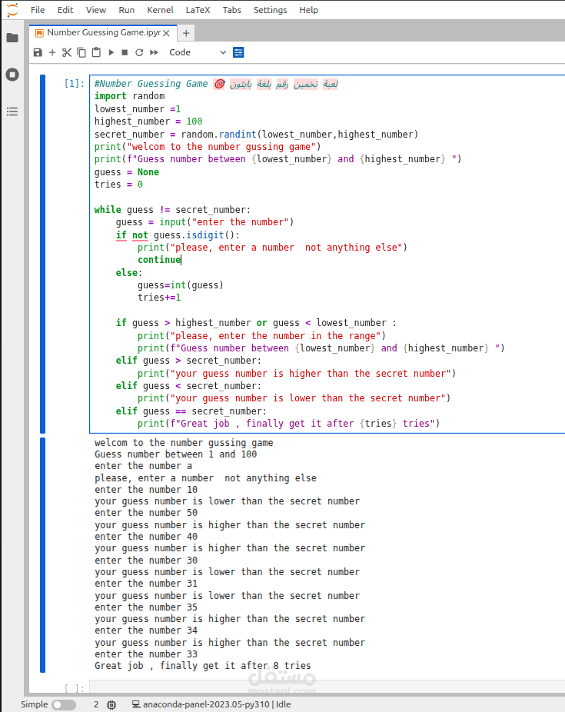
Task: Click the 'elif guess == secret_number:' line
Action: point(191,411)
